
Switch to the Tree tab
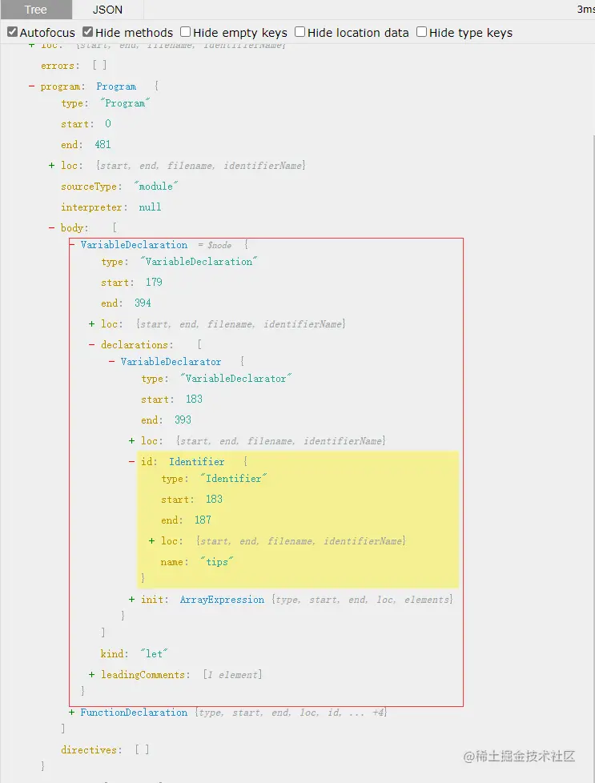pos(36,10)
